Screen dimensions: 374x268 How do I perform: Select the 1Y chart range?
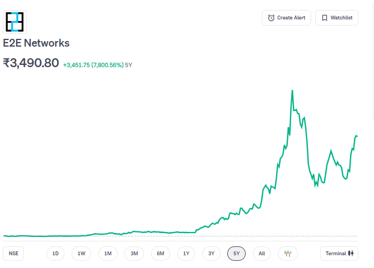coord(186,254)
